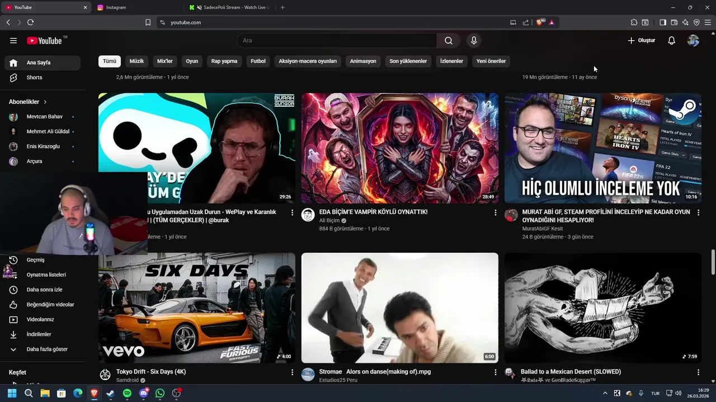Open the Steam profile review video thumbnail
Image resolution: width=716 pixels, height=402 pixels.
603,148
